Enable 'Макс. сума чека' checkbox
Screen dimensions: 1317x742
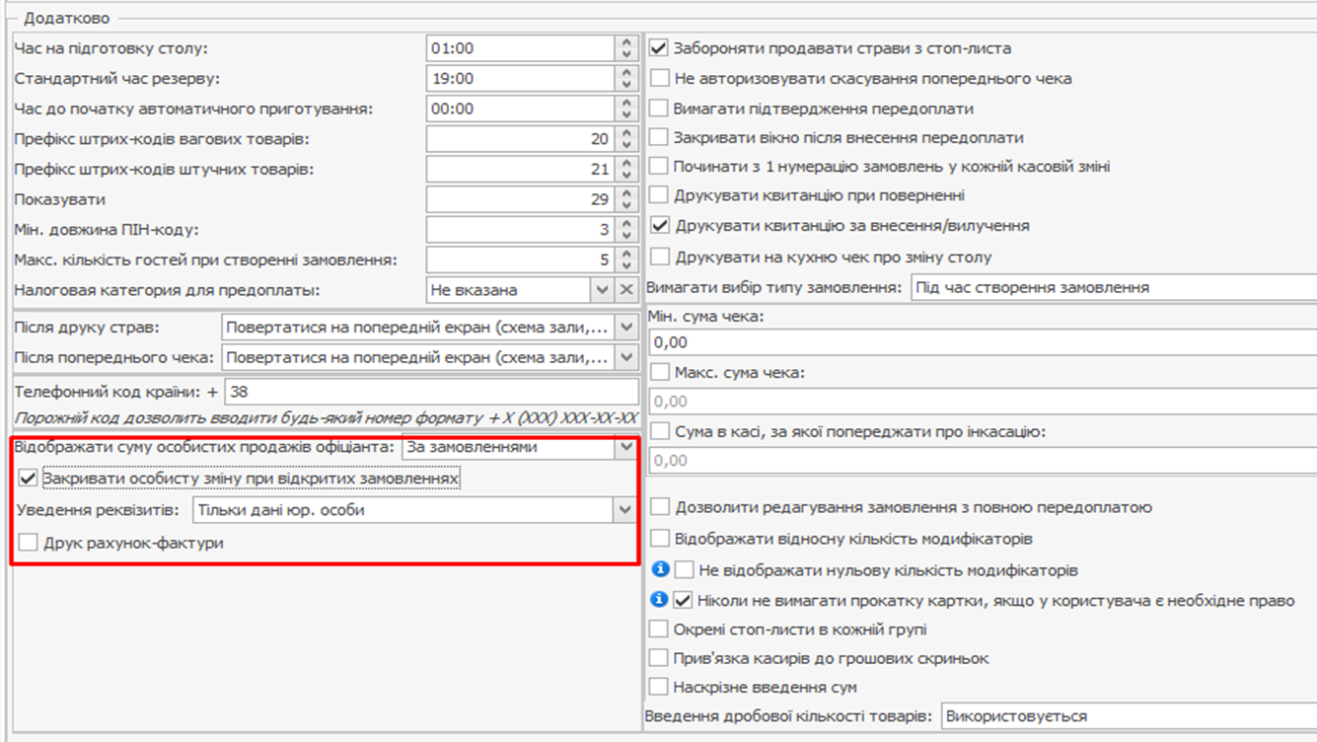click(x=660, y=373)
